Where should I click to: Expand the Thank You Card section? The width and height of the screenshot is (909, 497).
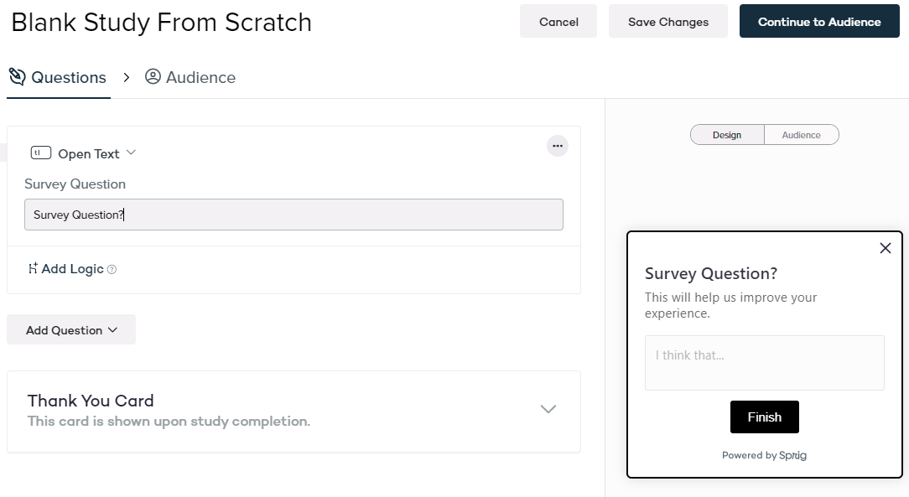tap(548, 410)
